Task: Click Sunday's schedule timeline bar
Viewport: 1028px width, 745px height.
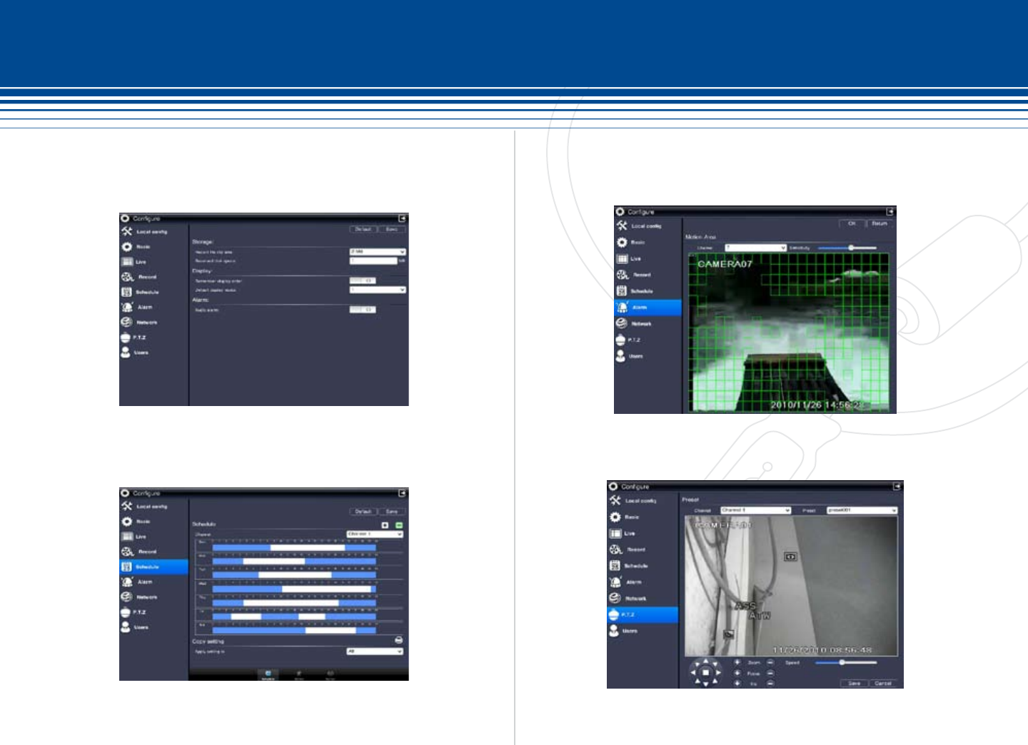Action: pos(295,548)
